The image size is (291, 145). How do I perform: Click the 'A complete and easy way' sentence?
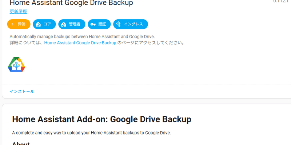(91, 133)
